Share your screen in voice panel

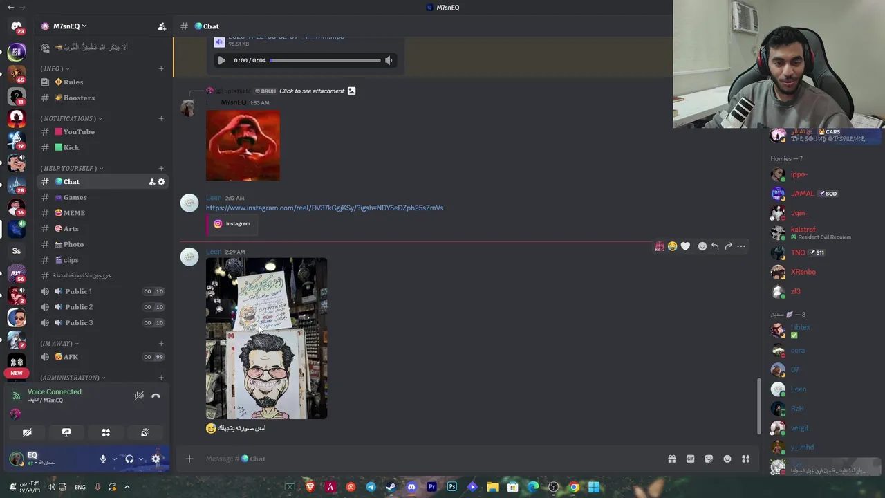pyautogui.click(x=66, y=432)
